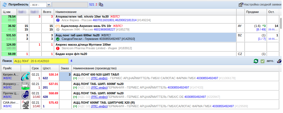This screenshot has width=283, height=113.
Task: Click the empty Заказ cell on Агроресурс row
Action: click(65, 86)
